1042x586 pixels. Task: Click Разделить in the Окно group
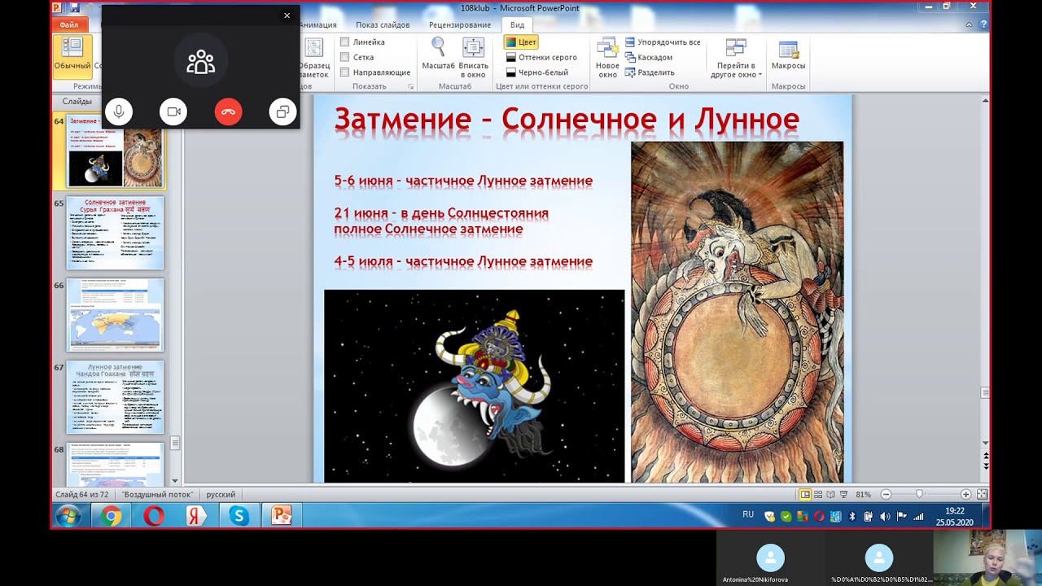click(x=650, y=72)
